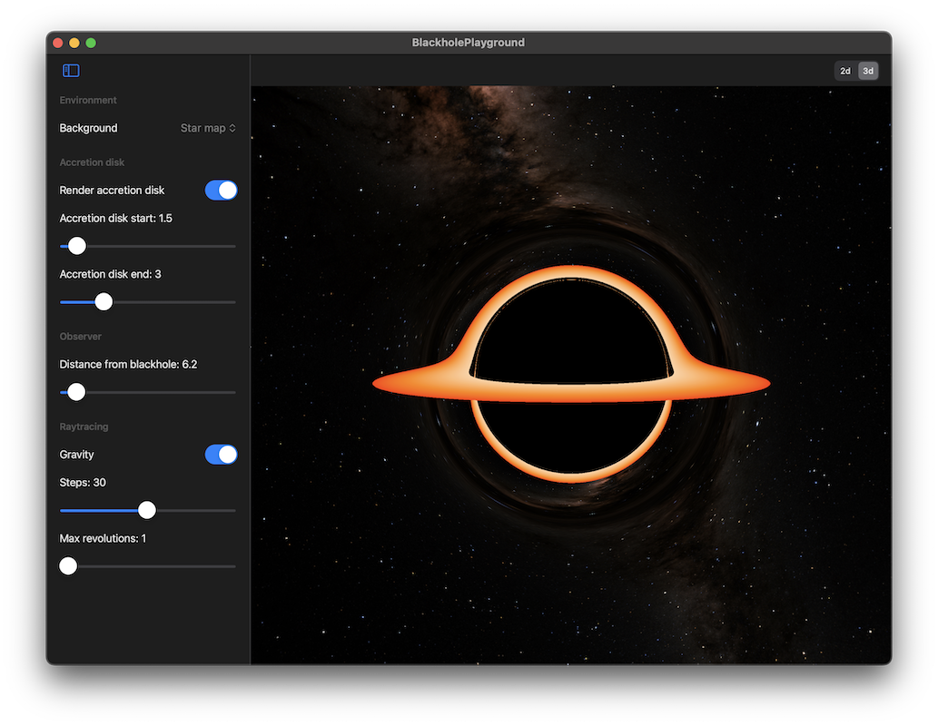Image resolution: width=938 pixels, height=726 pixels.
Task: Switch to the 2d view tab
Action: 845,71
